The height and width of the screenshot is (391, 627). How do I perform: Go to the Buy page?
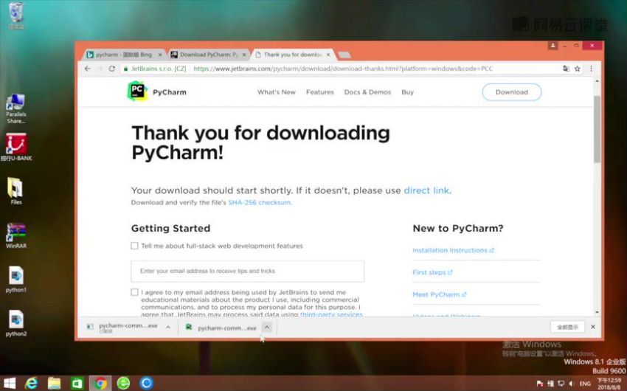tap(407, 92)
